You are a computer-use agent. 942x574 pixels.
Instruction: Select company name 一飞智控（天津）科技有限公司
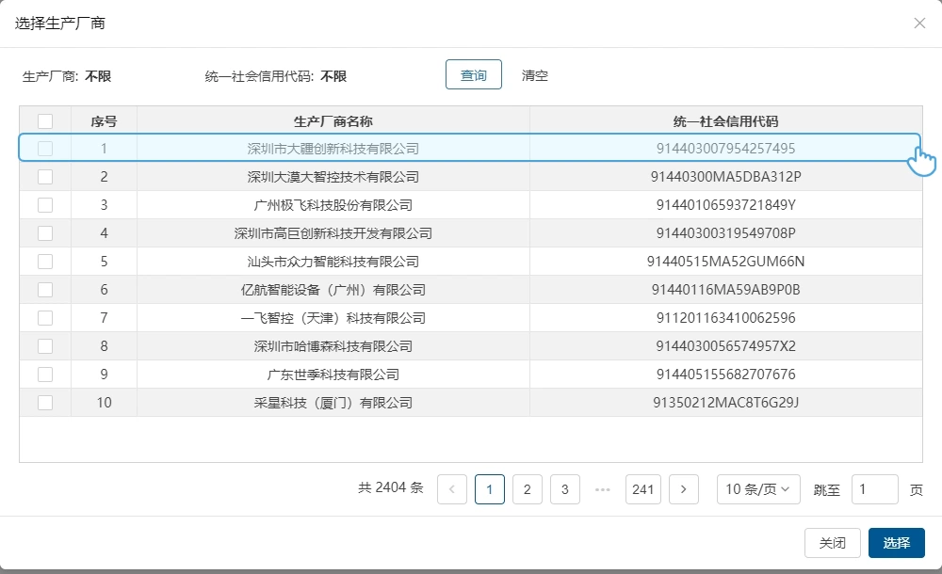333,318
